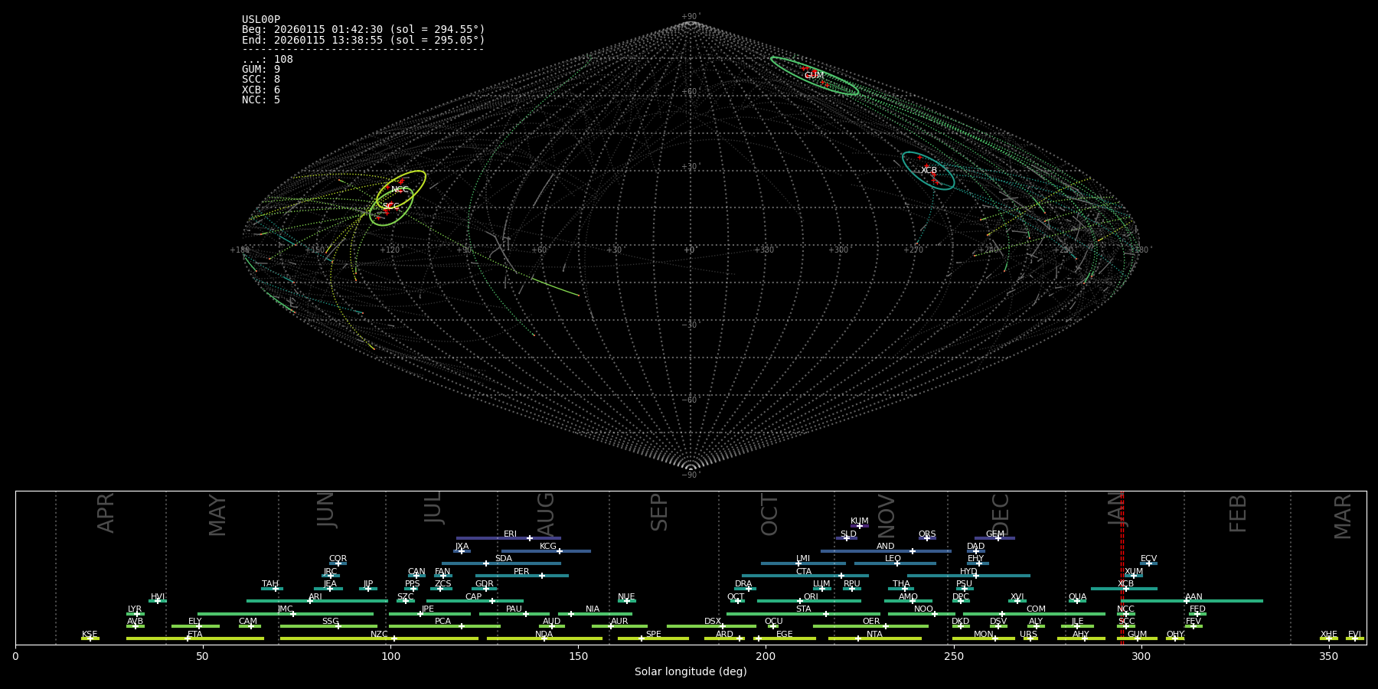
Task: Click the AUG month label
Action: [x=545, y=514]
